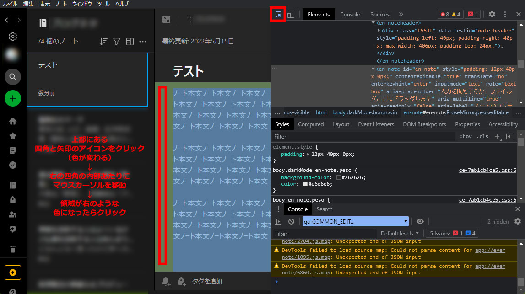Activate the inspect element picker tool

[x=278, y=14]
